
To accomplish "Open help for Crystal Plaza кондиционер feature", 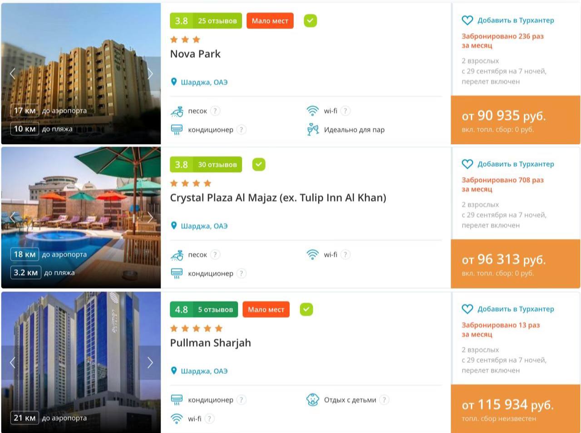I will click(241, 273).
